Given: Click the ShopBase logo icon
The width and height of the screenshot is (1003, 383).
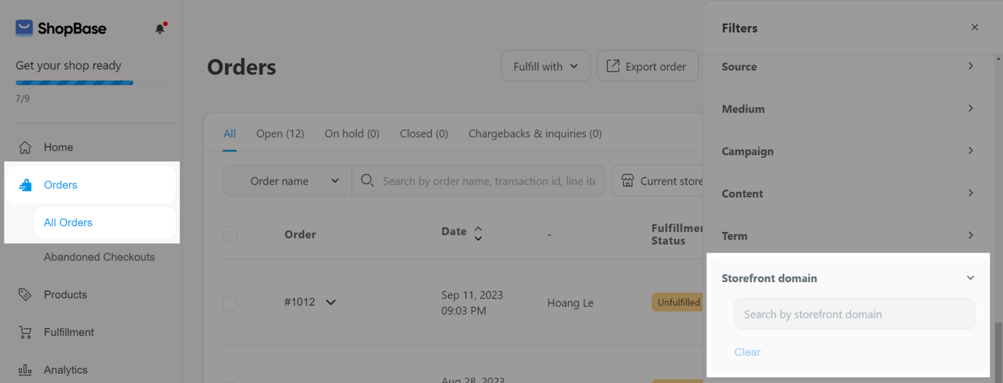Looking at the screenshot, I should pos(24,28).
